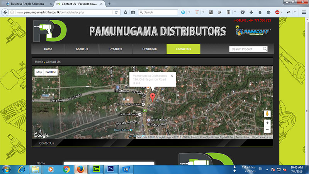Show site information icon in address bar
The image size is (309, 174).
tap(12, 12)
